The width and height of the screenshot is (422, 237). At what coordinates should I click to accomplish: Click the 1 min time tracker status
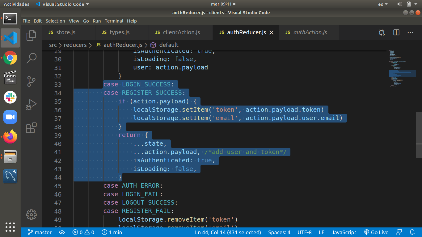click(x=112, y=232)
